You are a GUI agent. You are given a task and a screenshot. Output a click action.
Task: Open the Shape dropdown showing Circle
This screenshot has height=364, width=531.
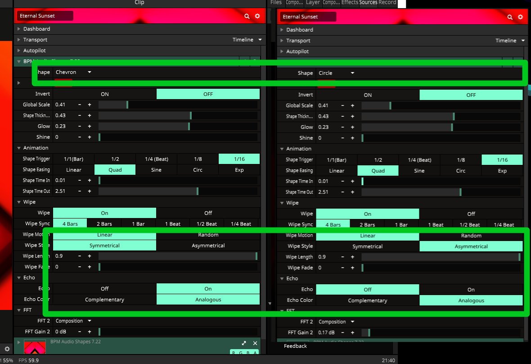tap(336, 73)
